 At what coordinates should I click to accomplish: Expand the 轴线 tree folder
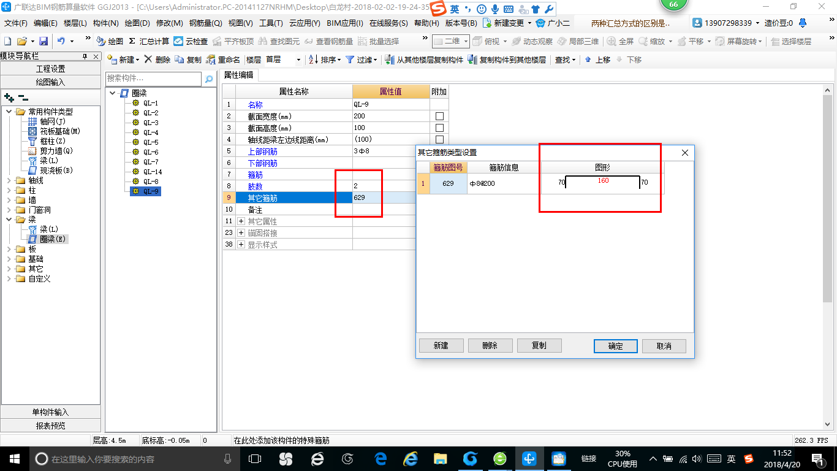click(9, 180)
